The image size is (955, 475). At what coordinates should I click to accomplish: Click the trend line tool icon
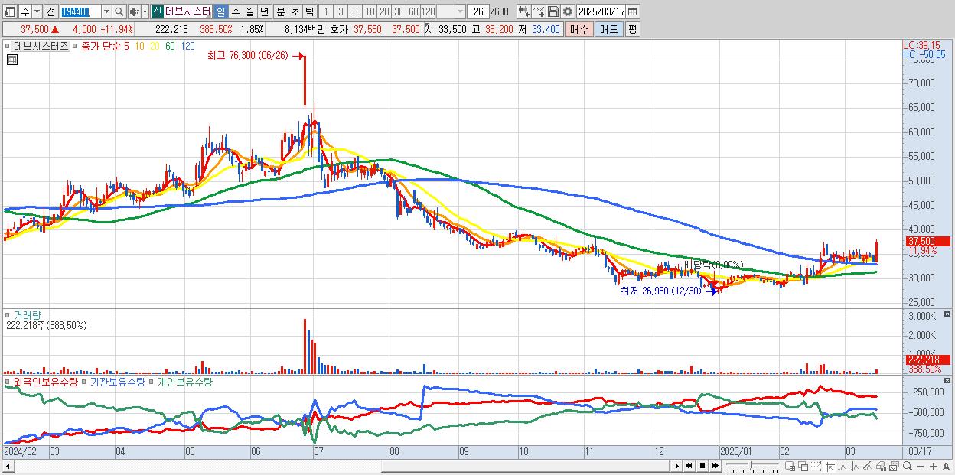click(843, 466)
